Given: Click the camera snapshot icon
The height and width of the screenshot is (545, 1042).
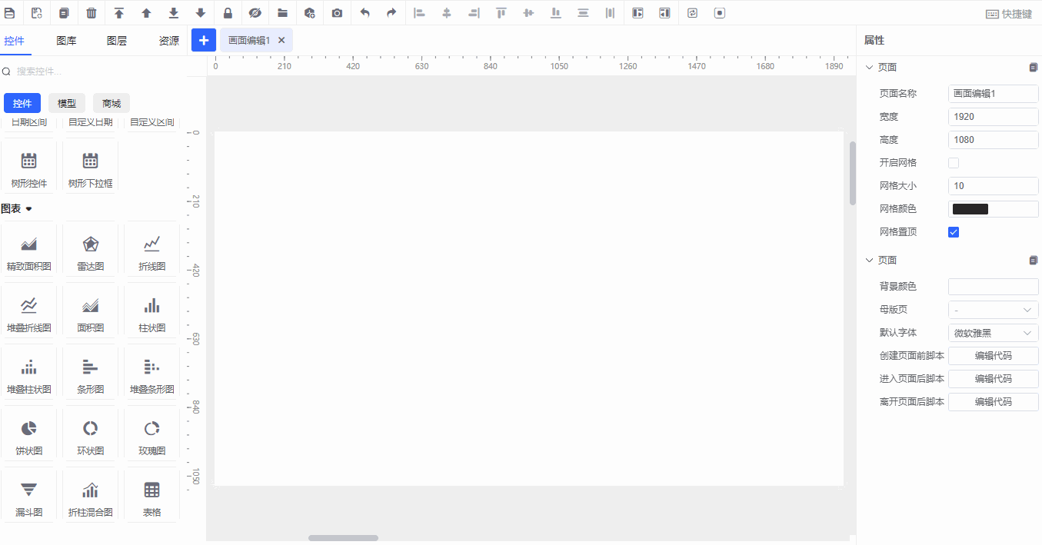Looking at the screenshot, I should click(x=337, y=13).
